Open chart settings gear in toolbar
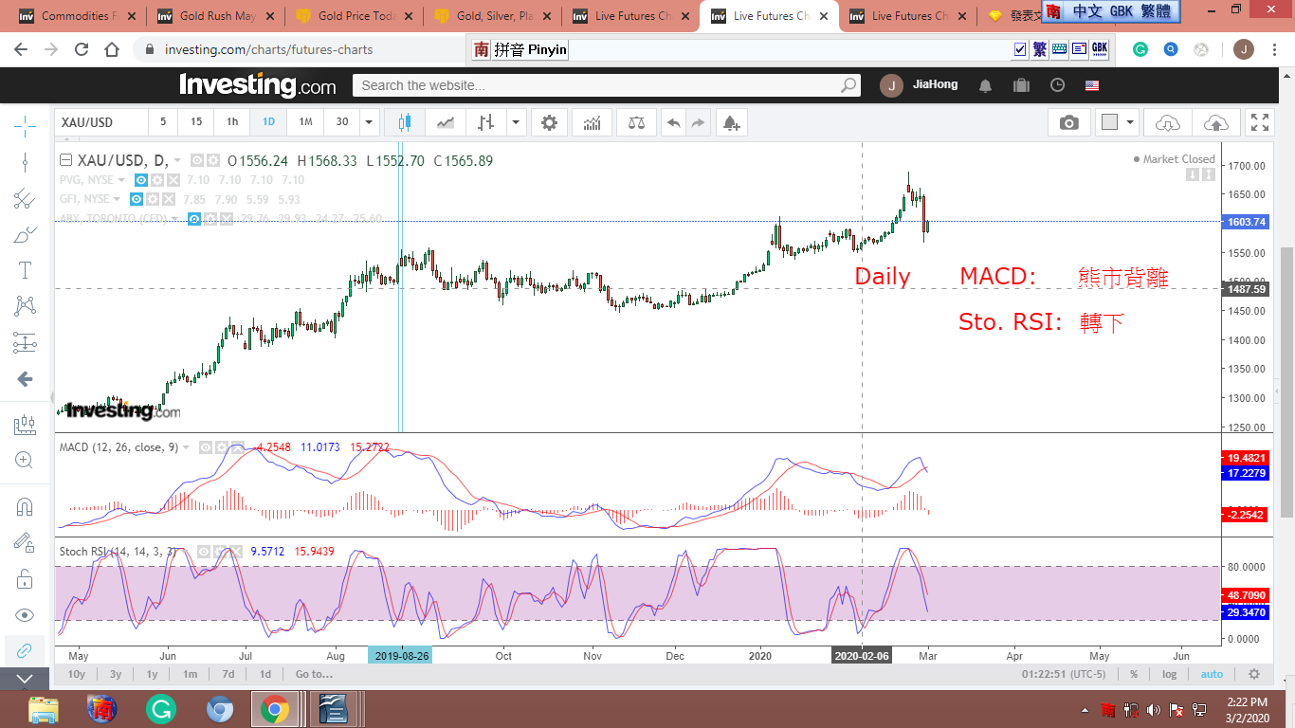The image size is (1295, 728). tap(549, 122)
